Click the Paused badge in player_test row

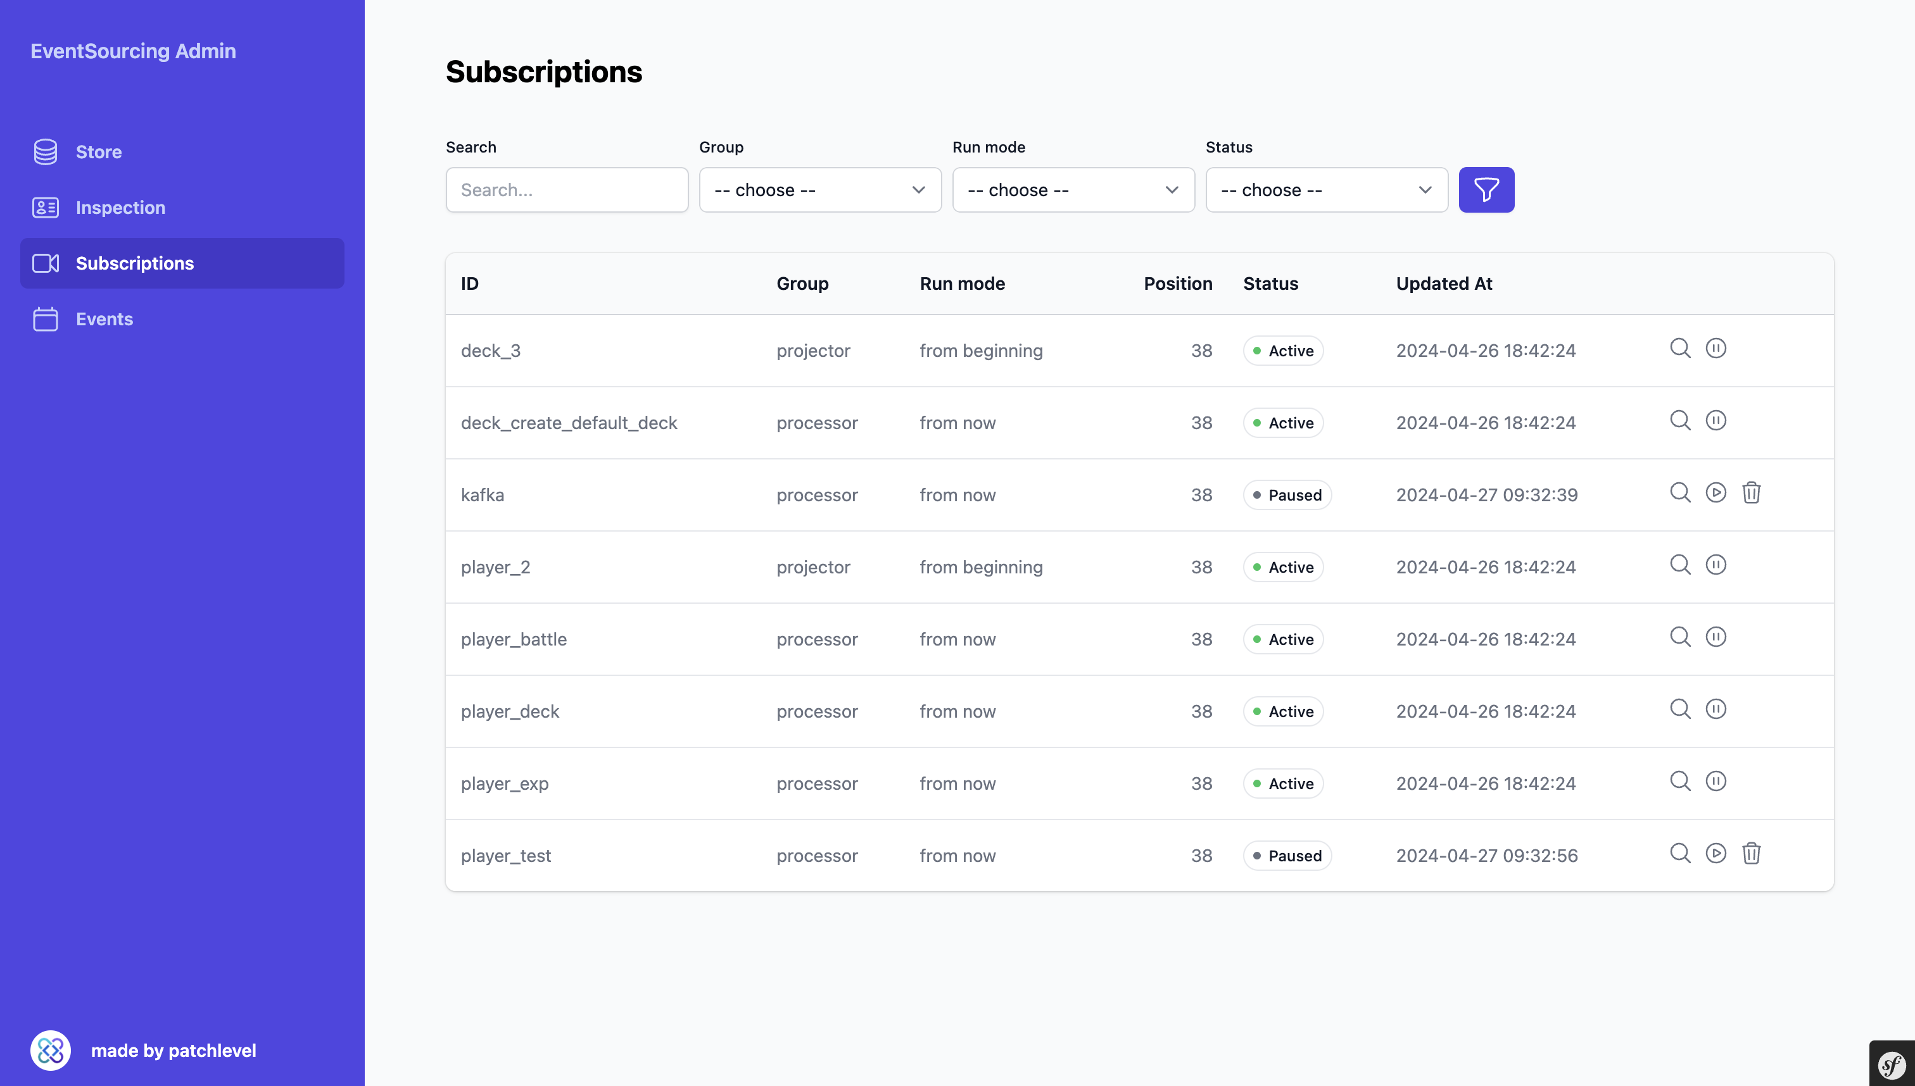point(1287,856)
